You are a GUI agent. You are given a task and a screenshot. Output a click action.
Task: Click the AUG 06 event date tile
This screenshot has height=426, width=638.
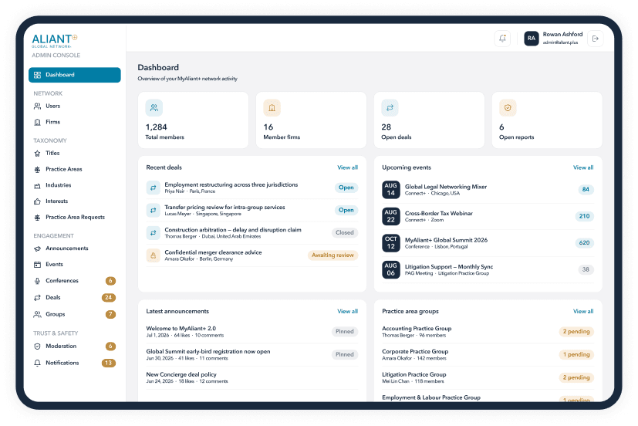click(x=391, y=270)
